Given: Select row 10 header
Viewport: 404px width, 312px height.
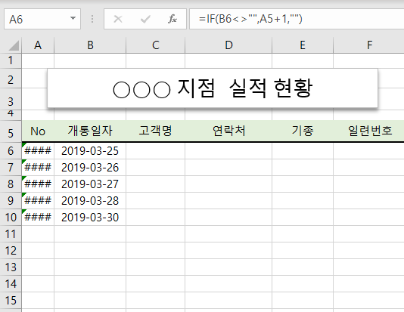Looking at the screenshot, I should 11,218.
